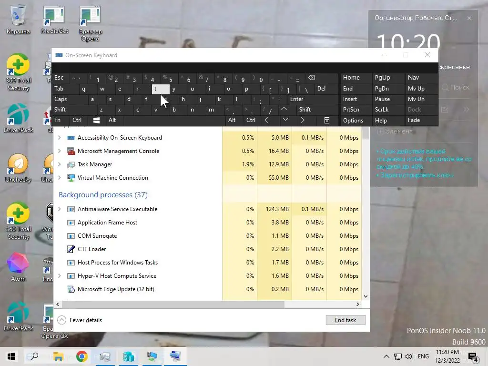Image resolution: width=488 pixels, height=366 pixels.
Task: Collapse Task Manager with Fewer details
Action: (80, 320)
